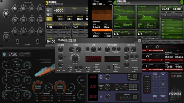Click Discord Shift Left +0000 value

point(59,11)
